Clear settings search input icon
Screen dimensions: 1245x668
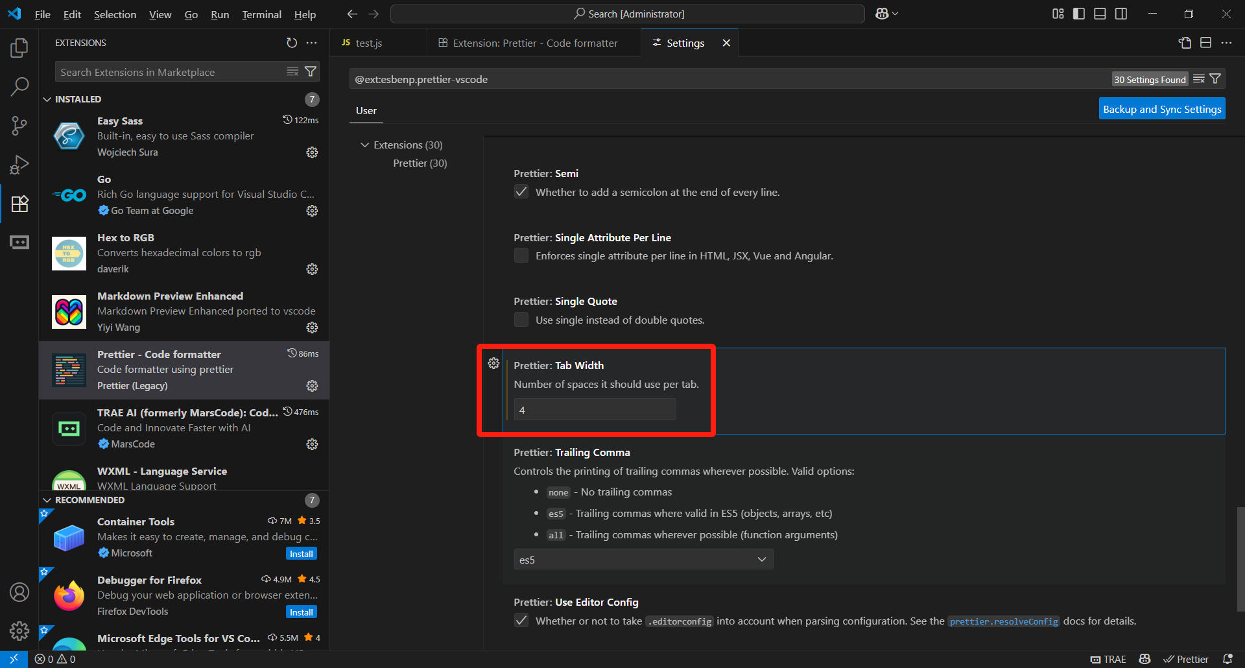[x=1198, y=79]
